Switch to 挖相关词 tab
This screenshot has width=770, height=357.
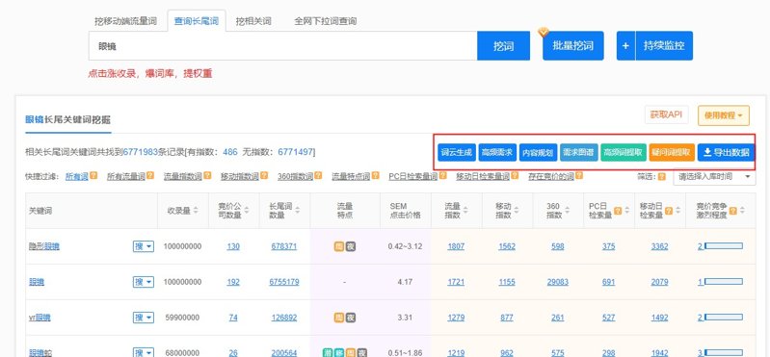click(253, 21)
